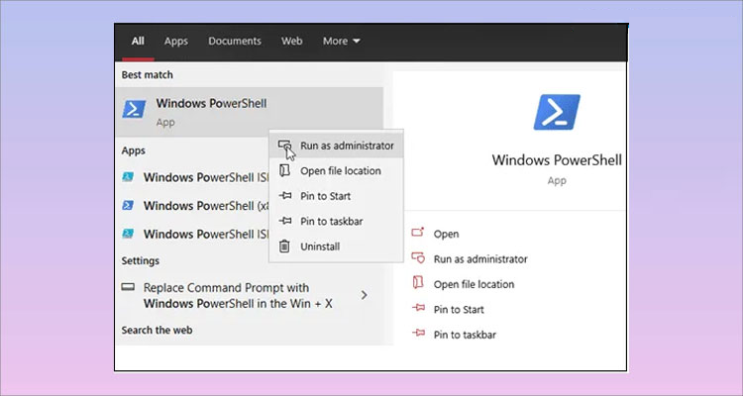
Task: Click Pin to taskbar in right details pane
Action: point(465,335)
